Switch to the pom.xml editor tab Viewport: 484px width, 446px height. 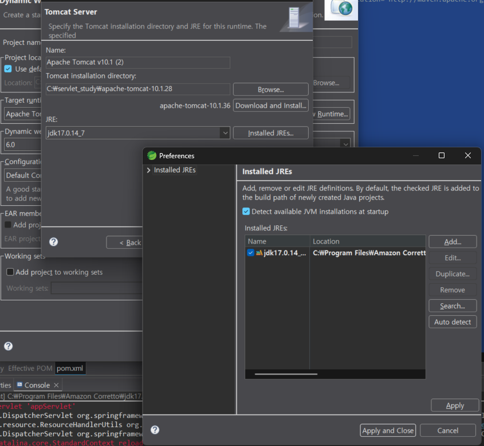coord(70,368)
